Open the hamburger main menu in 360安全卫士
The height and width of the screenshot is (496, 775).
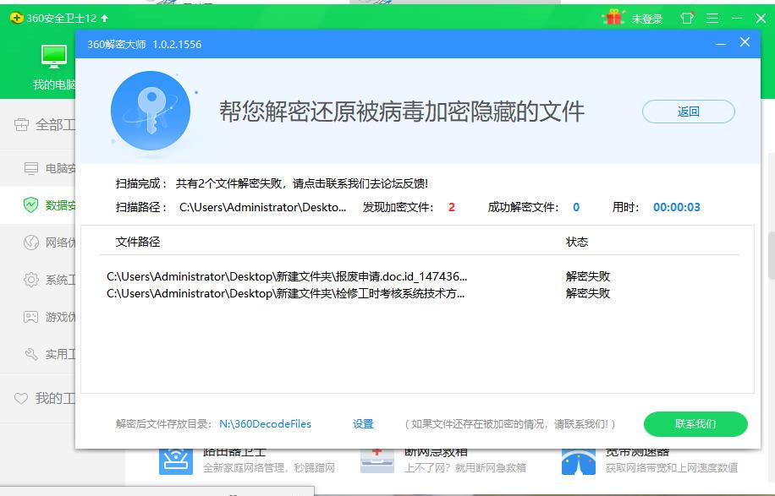pos(712,19)
